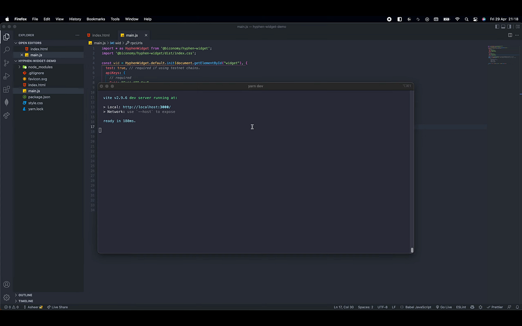Collapse the HYPHEN-WIDGET-DEMO folder section

(x=48, y=61)
